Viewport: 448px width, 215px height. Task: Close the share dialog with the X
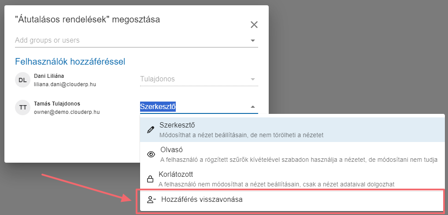tap(254, 25)
